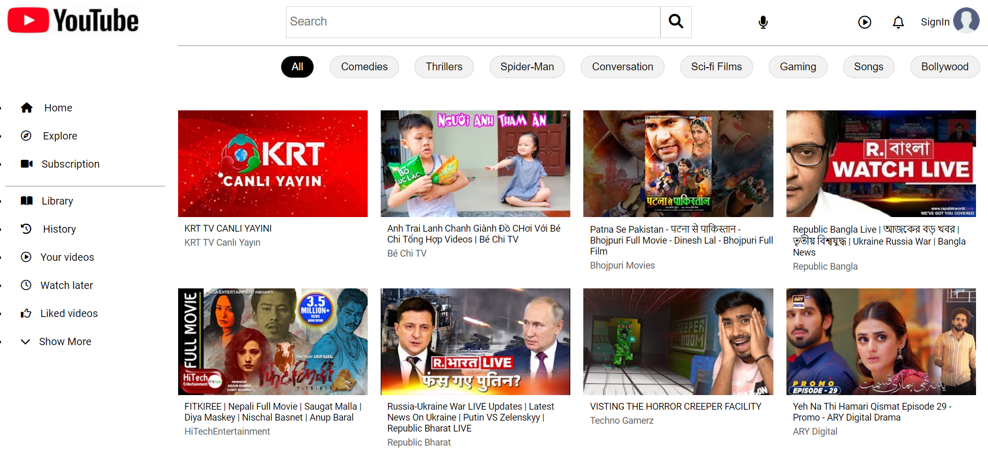Open ARY Digital Episode 29 thumbnail
Screen dimensions: 988x456
[881, 341]
